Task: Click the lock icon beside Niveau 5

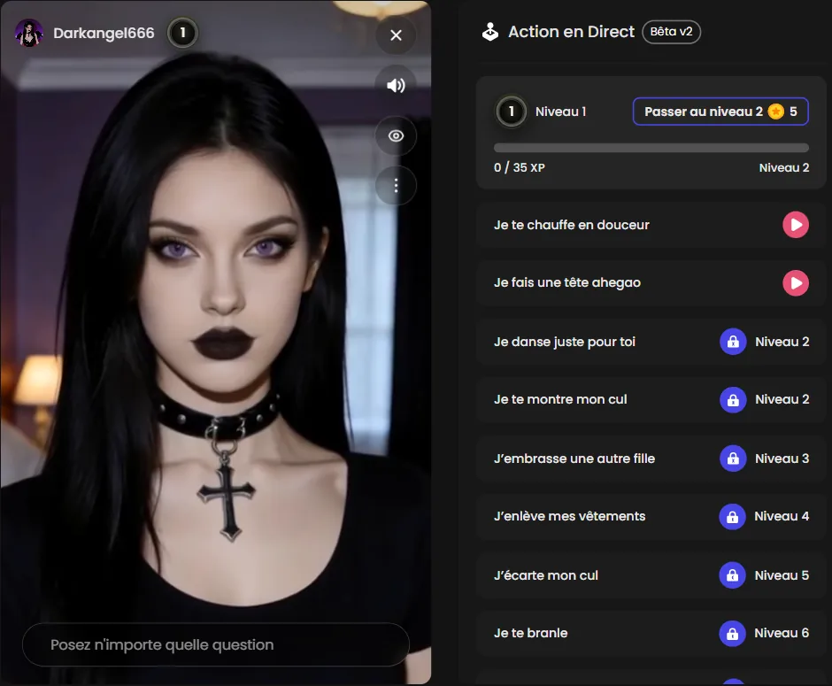Action: (732, 575)
